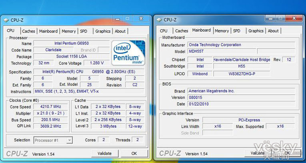Click Validate button in left CPU-Z window

(x=105, y=153)
